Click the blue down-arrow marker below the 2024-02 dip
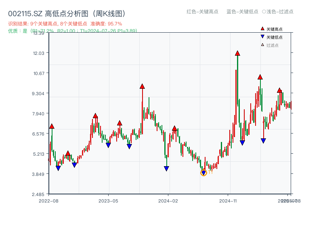 tap(166, 168)
